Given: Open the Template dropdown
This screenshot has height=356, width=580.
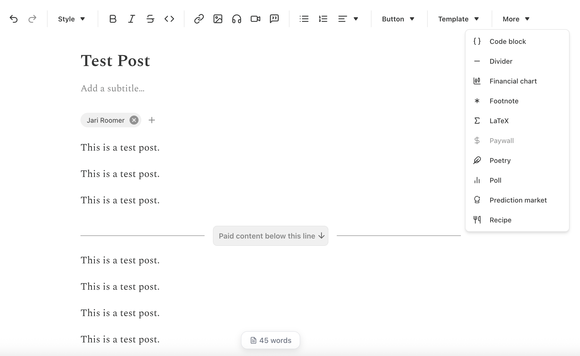Looking at the screenshot, I should tap(458, 19).
